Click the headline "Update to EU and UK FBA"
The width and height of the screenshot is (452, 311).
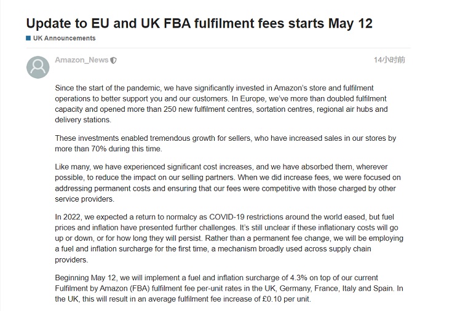(108, 23)
